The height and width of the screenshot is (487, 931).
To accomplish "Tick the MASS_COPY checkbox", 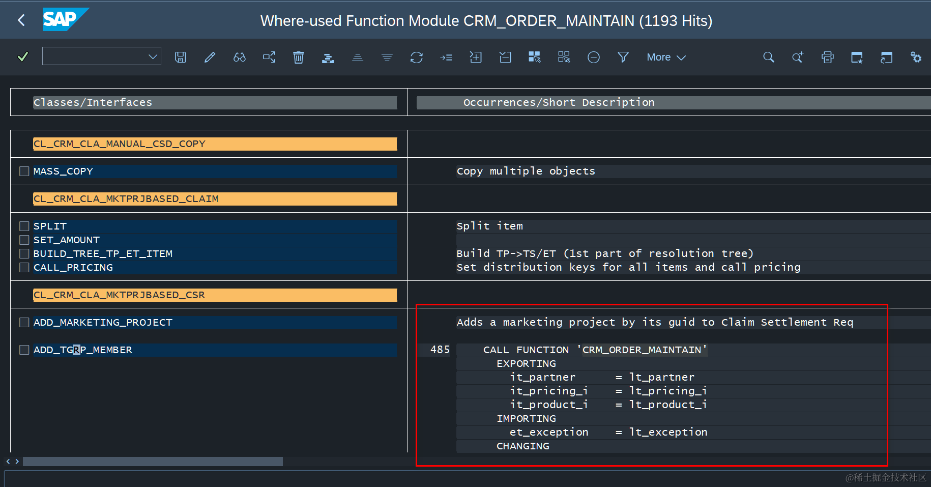I will coord(24,171).
